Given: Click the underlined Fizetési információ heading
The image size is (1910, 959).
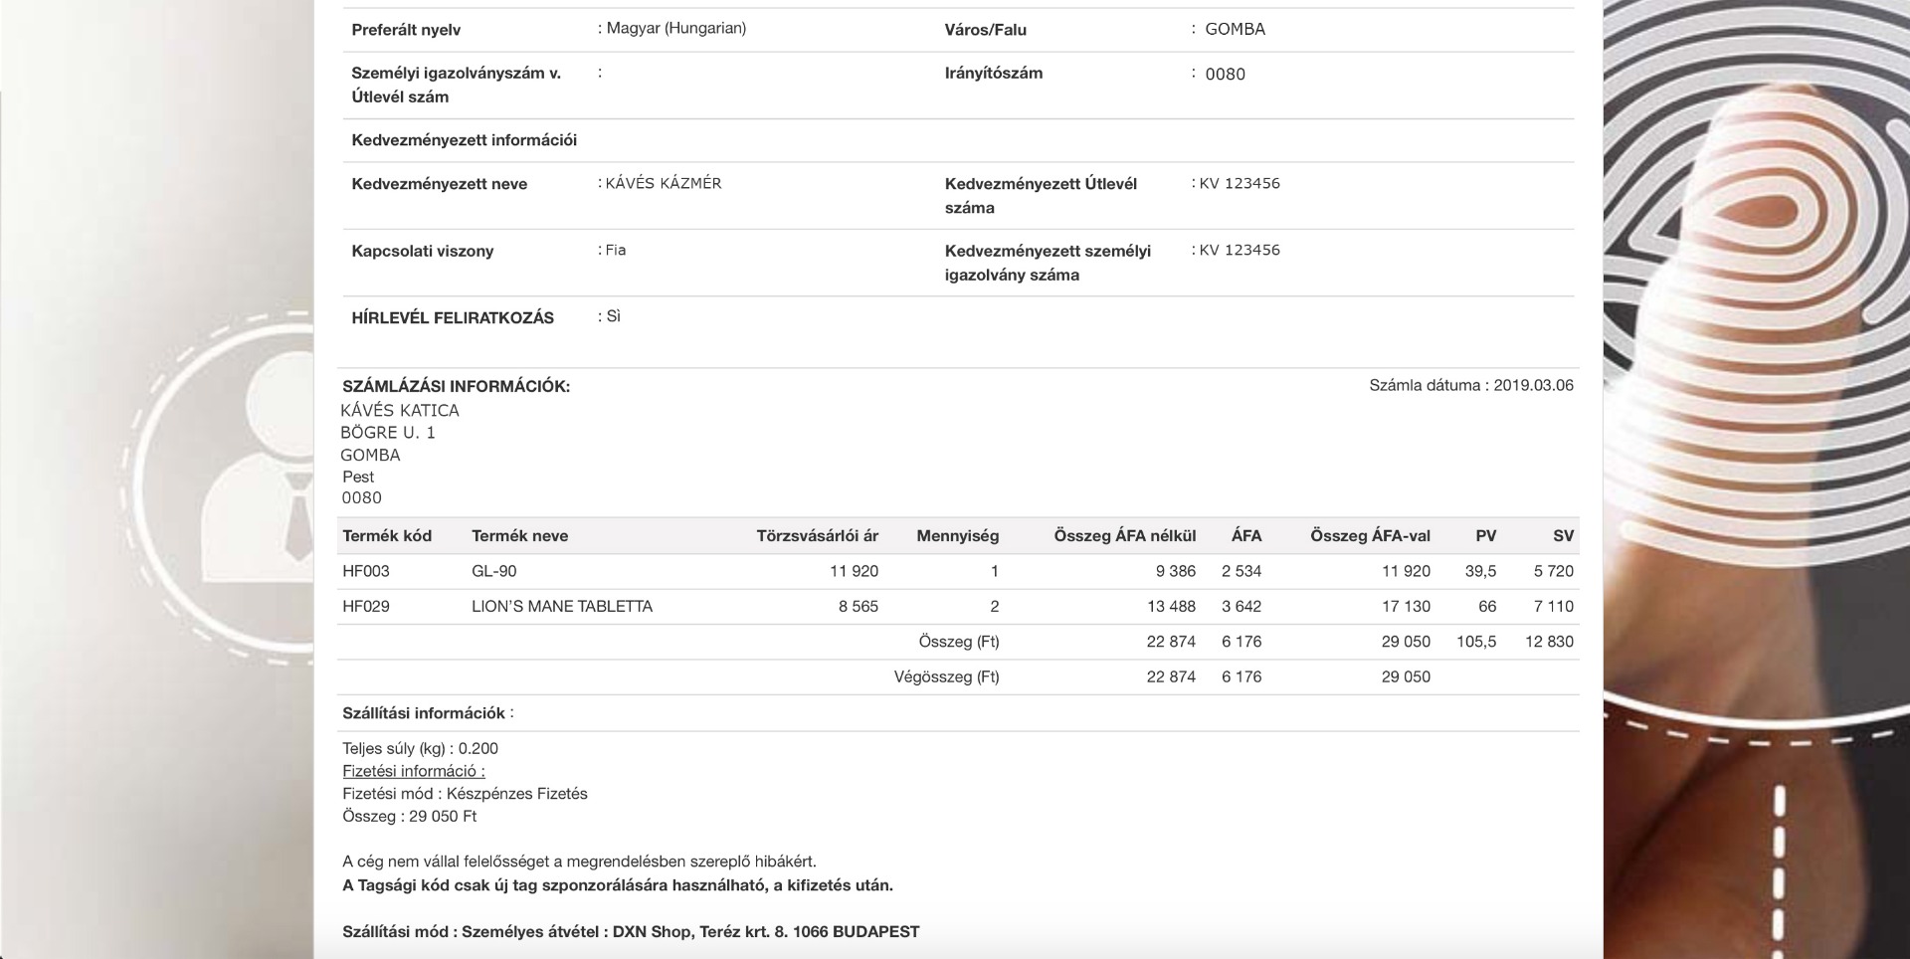Looking at the screenshot, I should (414, 771).
